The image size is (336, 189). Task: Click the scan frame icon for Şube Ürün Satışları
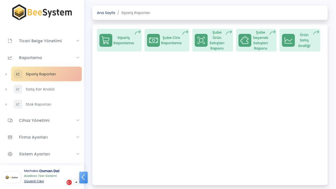click(201, 40)
